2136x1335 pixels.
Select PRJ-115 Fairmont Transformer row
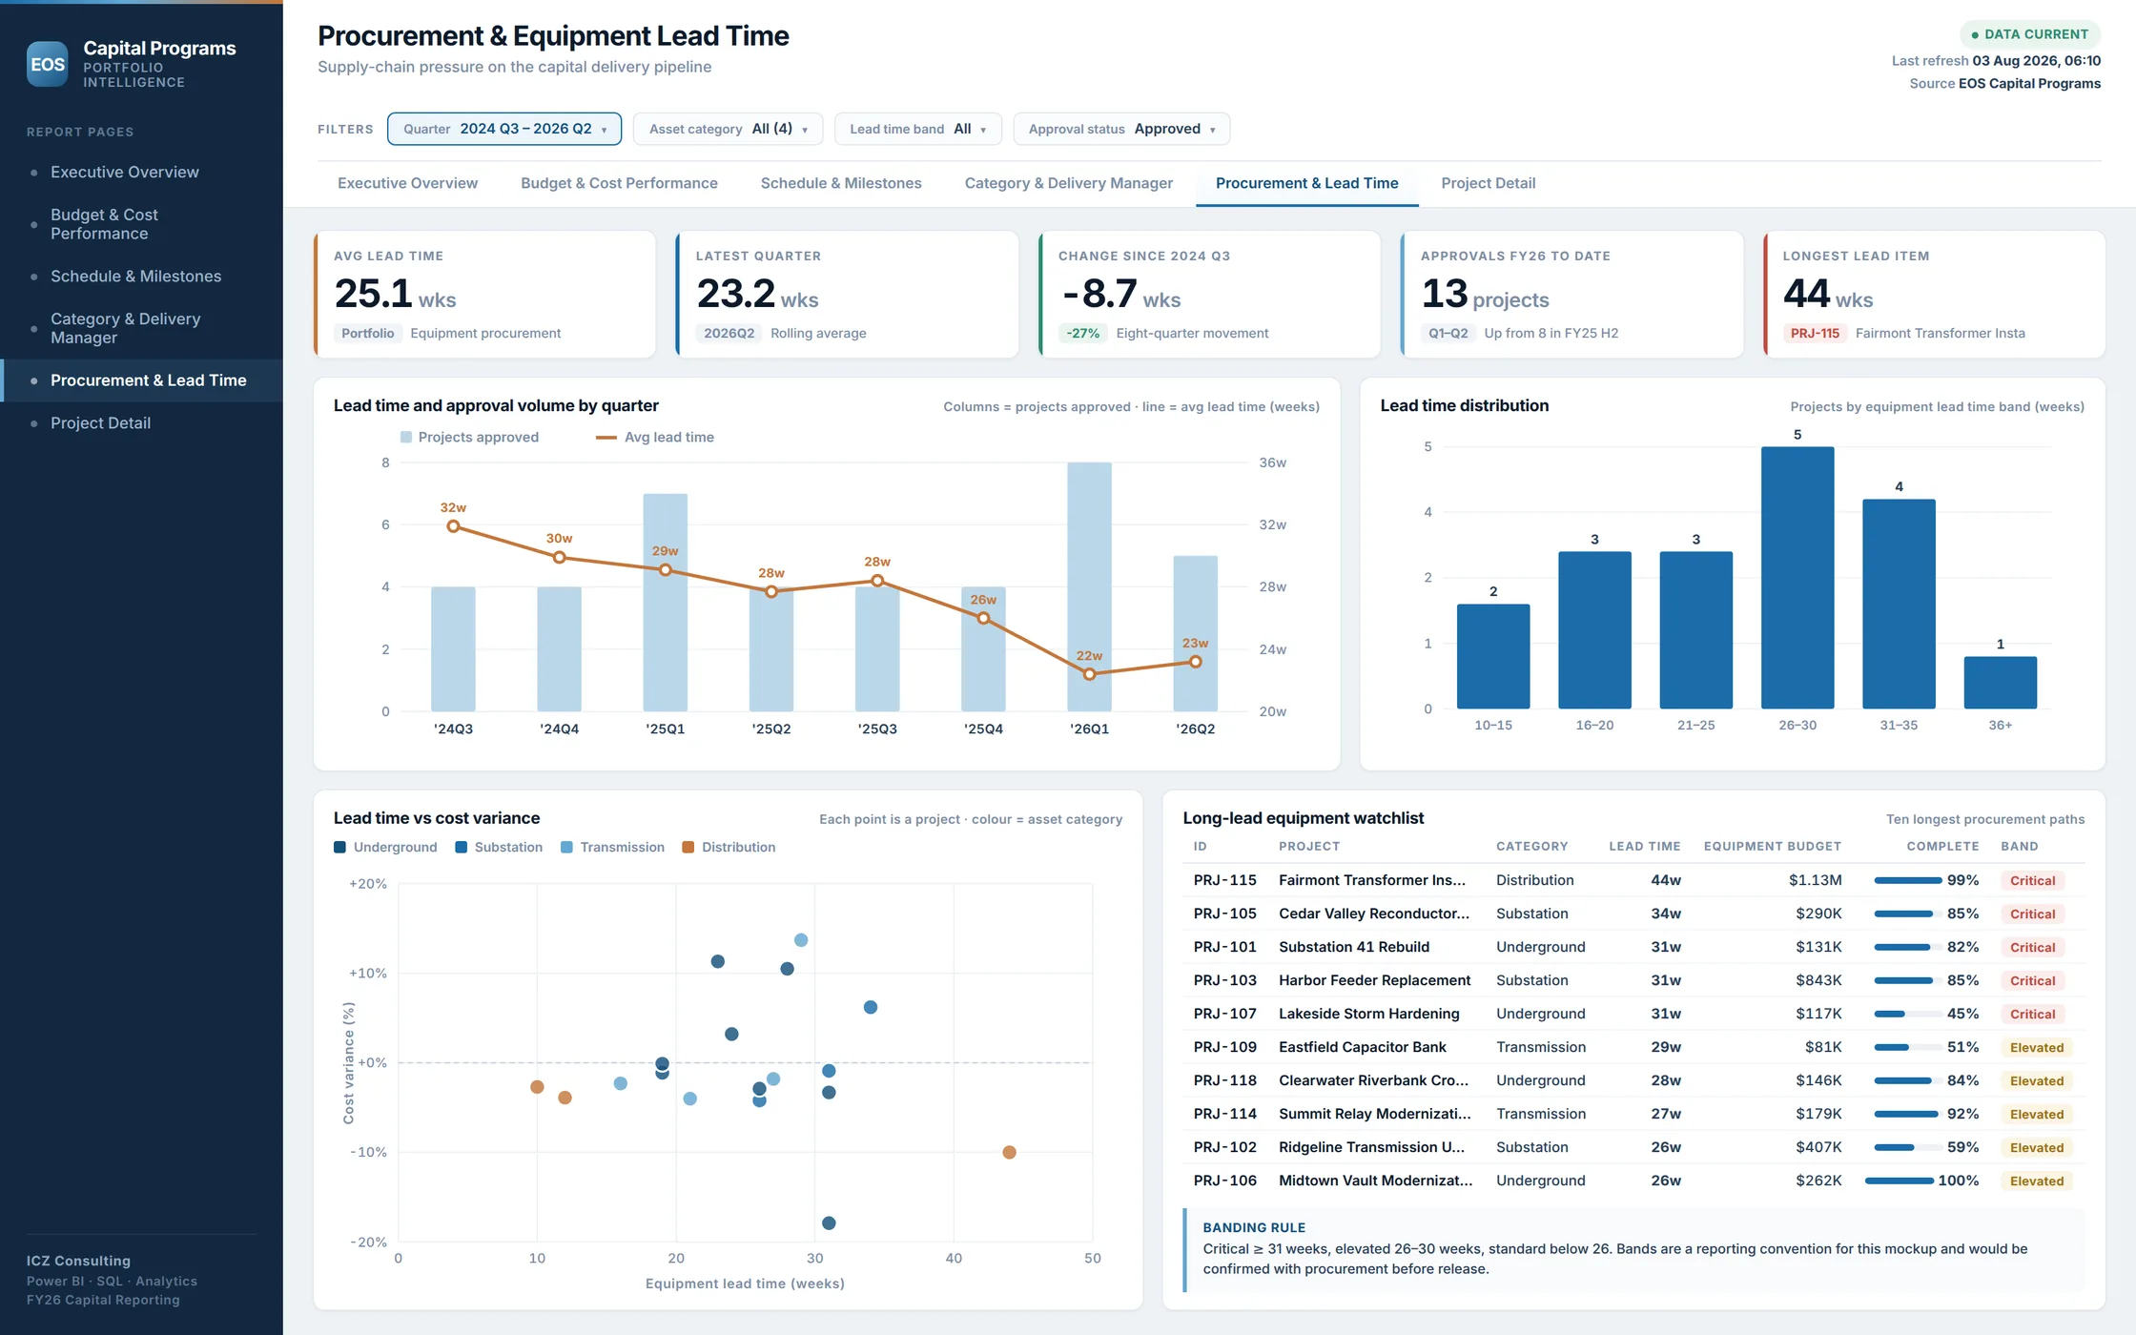click(1633, 880)
